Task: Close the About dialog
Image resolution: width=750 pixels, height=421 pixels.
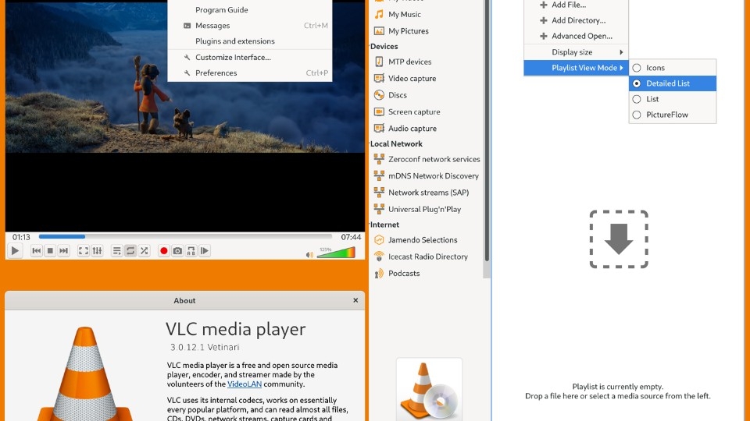Action: (355, 300)
